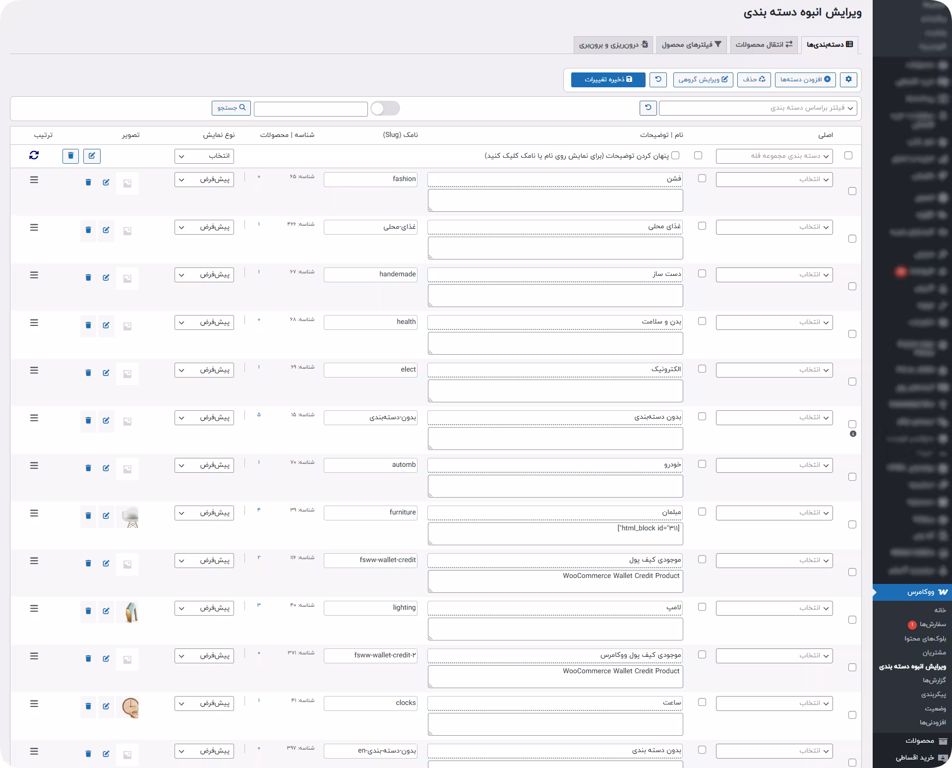Screen dimensions: 952x768
Task: Open display type dropdown for automb row
Action: 204,465
